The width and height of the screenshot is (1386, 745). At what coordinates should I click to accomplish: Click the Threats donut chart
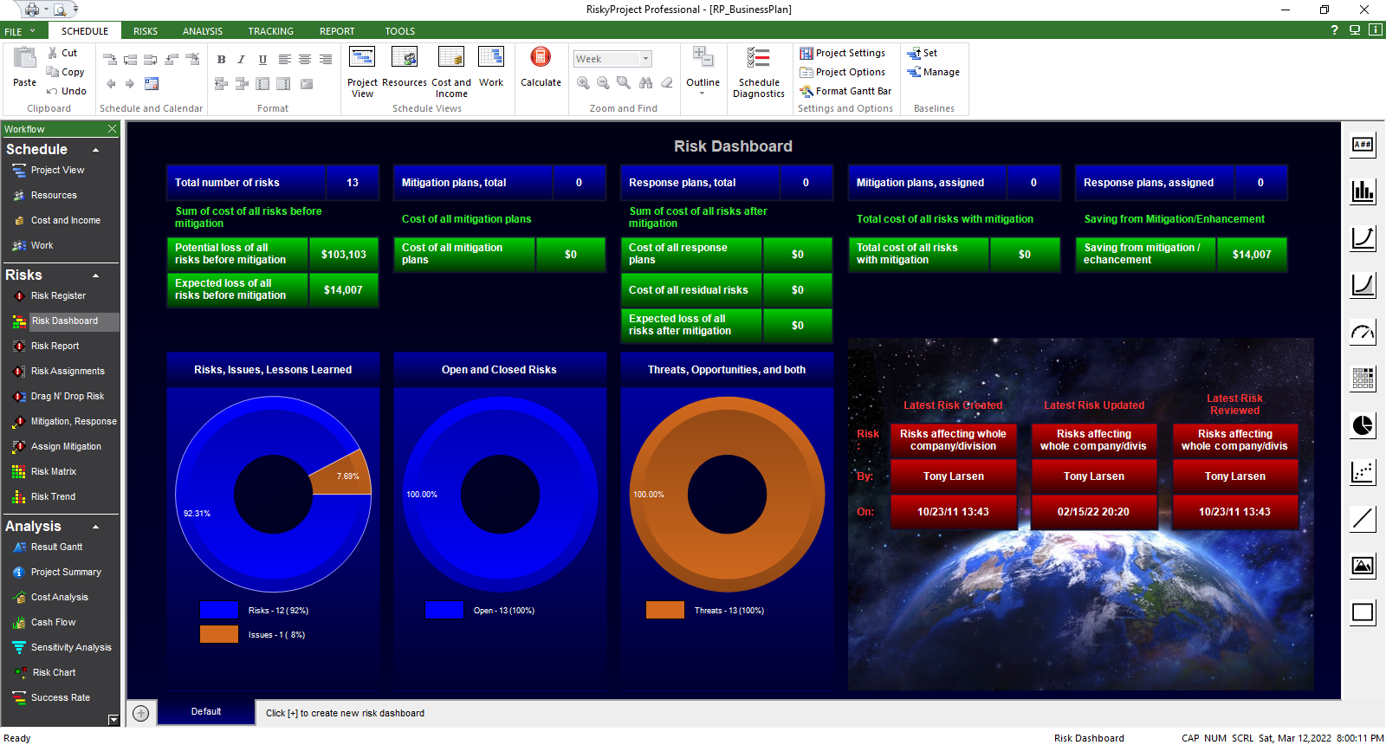tap(727, 495)
